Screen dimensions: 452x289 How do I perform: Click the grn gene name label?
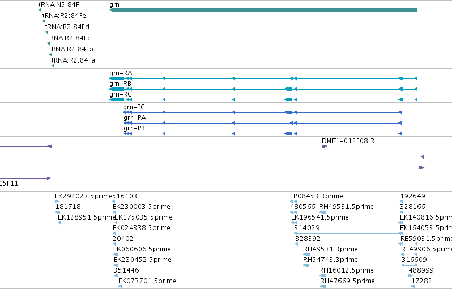(114, 5)
